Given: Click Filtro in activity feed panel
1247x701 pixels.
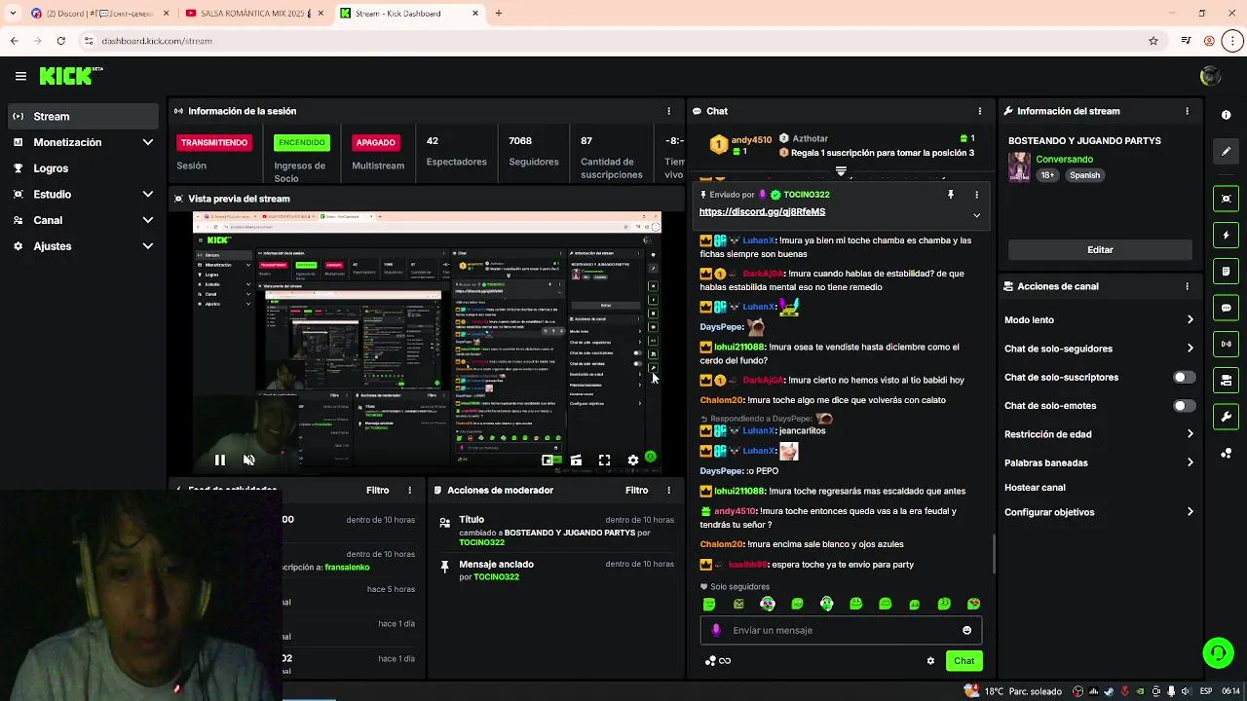Looking at the screenshot, I should [x=377, y=491].
